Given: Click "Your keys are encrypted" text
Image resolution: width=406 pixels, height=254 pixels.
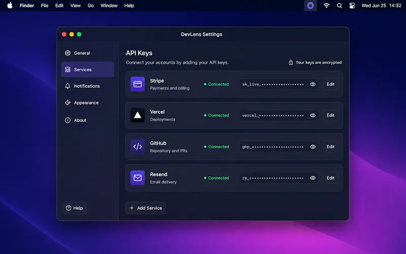Looking at the screenshot, I should pyautogui.click(x=319, y=62).
